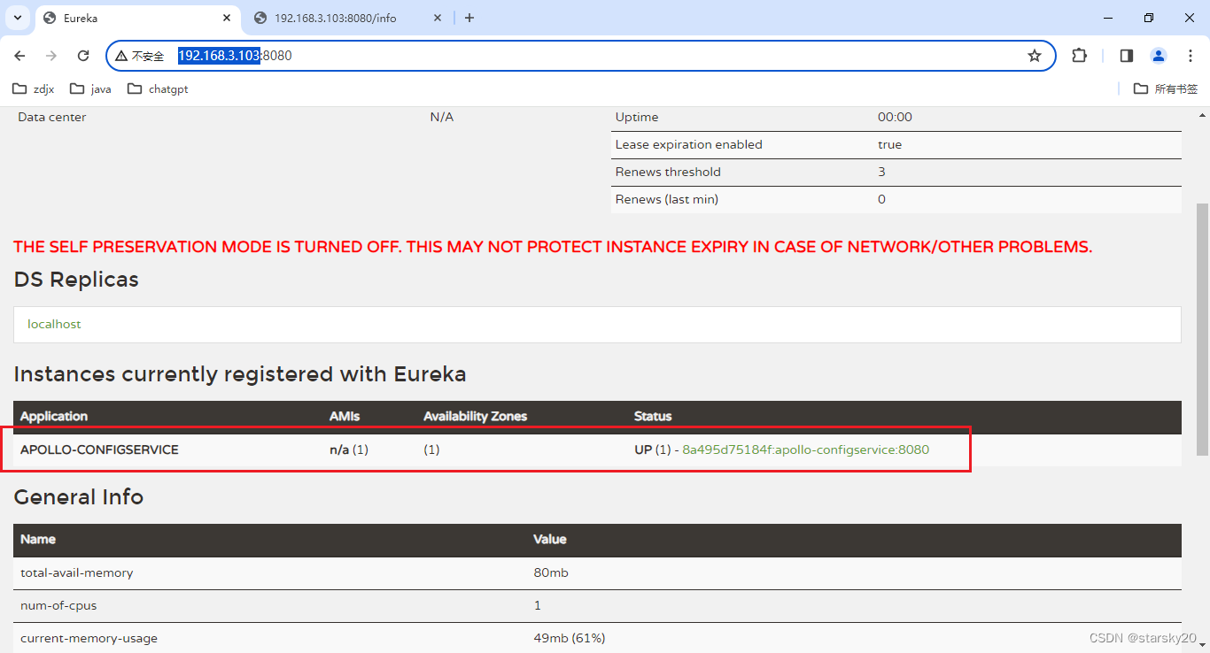Click the browser forward arrow
1210x653 pixels.
(51, 56)
